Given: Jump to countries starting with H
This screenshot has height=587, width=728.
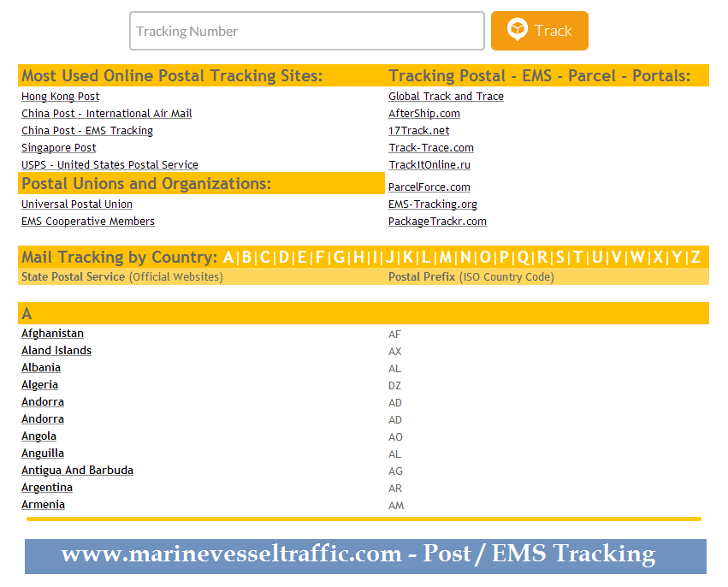Looking at the screenshot, I should [x=358, y=258].
